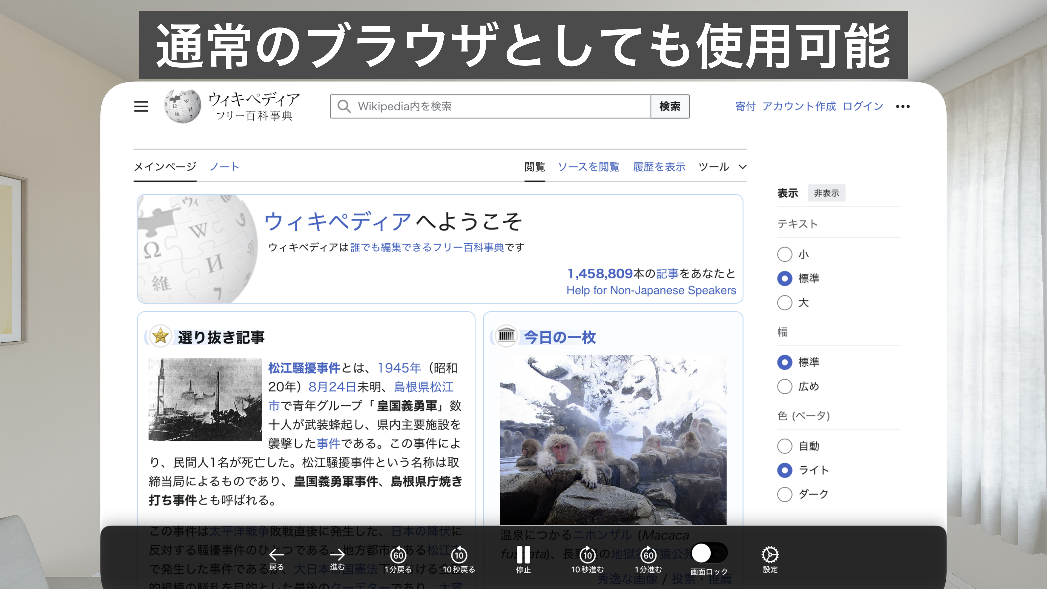Click the 記事 link by article count
This screenshot has width=1047, height=589.
667,274
